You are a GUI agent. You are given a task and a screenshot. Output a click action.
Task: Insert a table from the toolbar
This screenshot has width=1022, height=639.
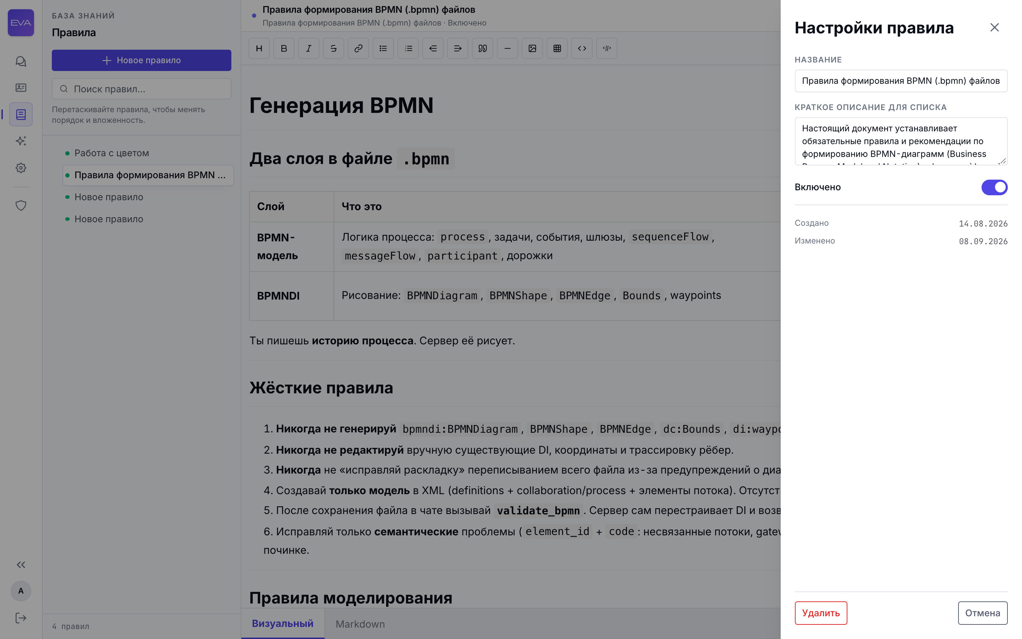557,48
